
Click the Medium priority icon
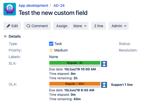(51, 50)
